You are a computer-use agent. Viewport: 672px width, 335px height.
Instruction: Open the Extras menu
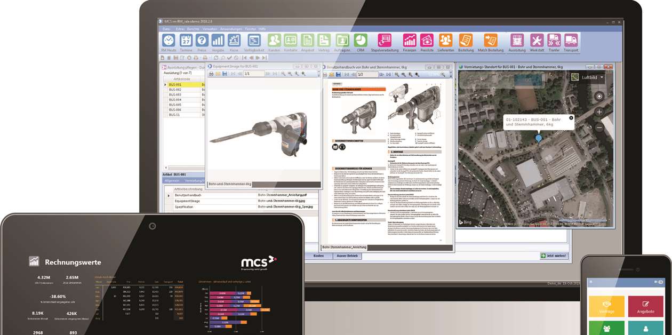pos(180,29)
